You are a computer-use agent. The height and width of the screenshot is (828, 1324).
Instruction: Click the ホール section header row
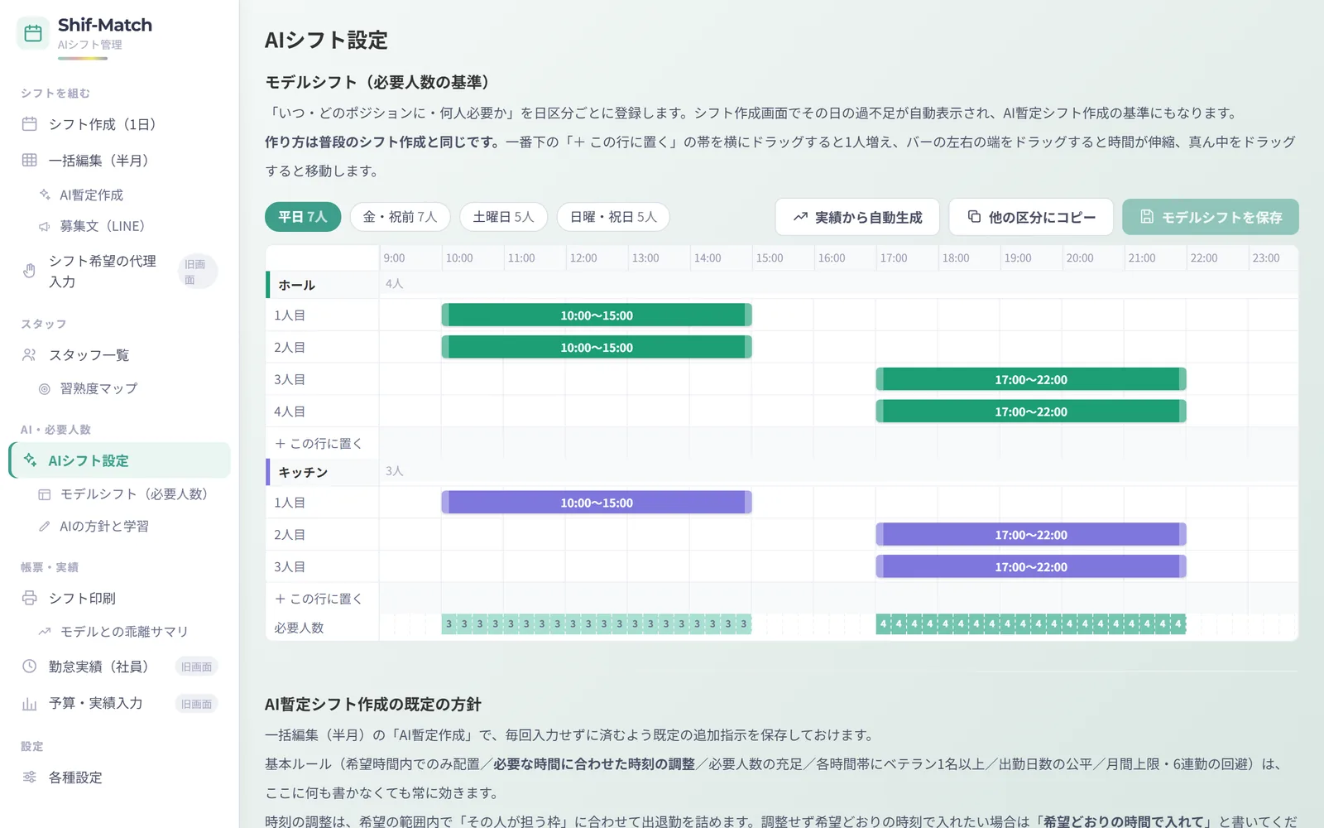pos(782,284)
